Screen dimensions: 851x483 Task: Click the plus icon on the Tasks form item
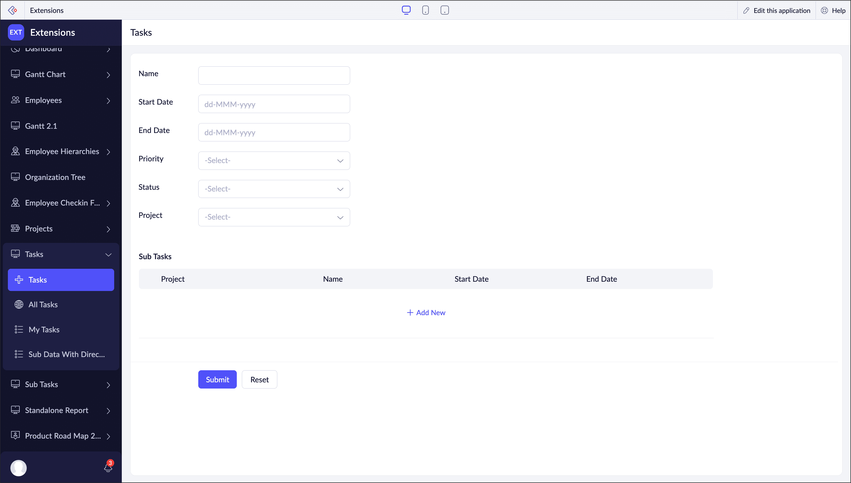(x=19, y=280)
